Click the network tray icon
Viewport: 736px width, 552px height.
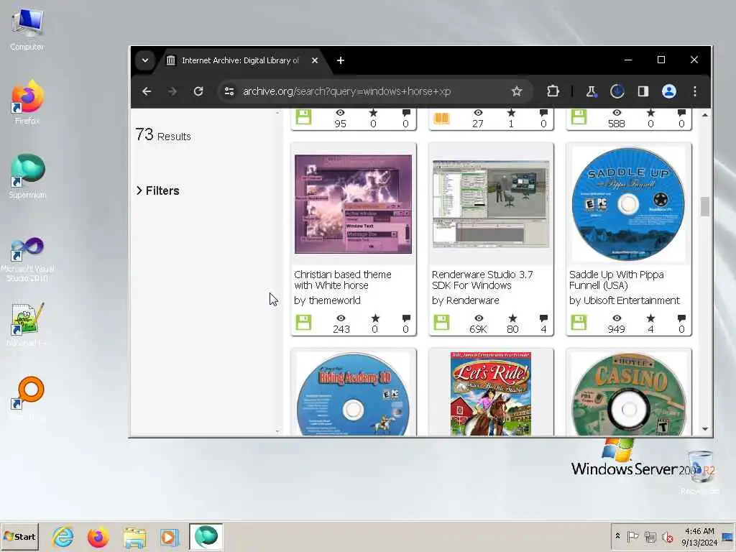(x=650, y=536)
